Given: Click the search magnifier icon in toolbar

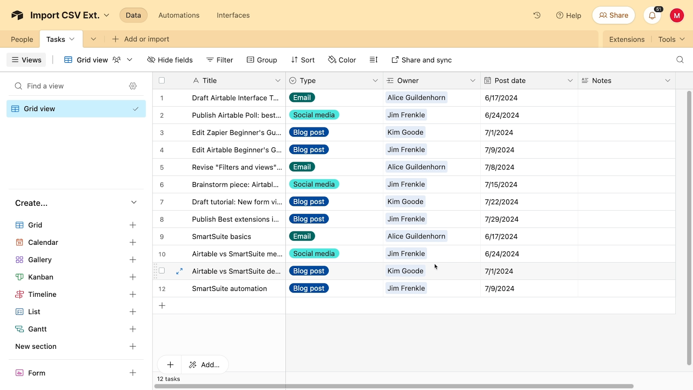Looking at the screenshot, I should click(x=680, y=60).
